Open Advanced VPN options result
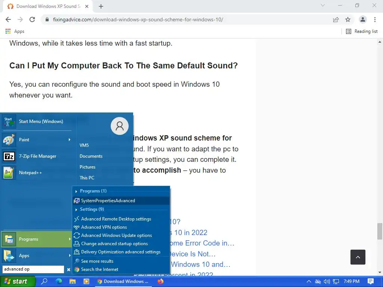 (121, 227)
